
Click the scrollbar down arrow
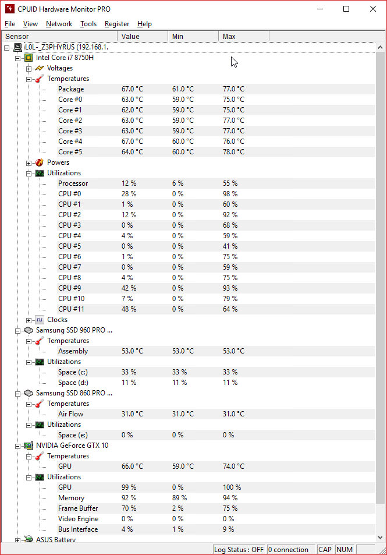pyautogui.click(x=380, y=538)
